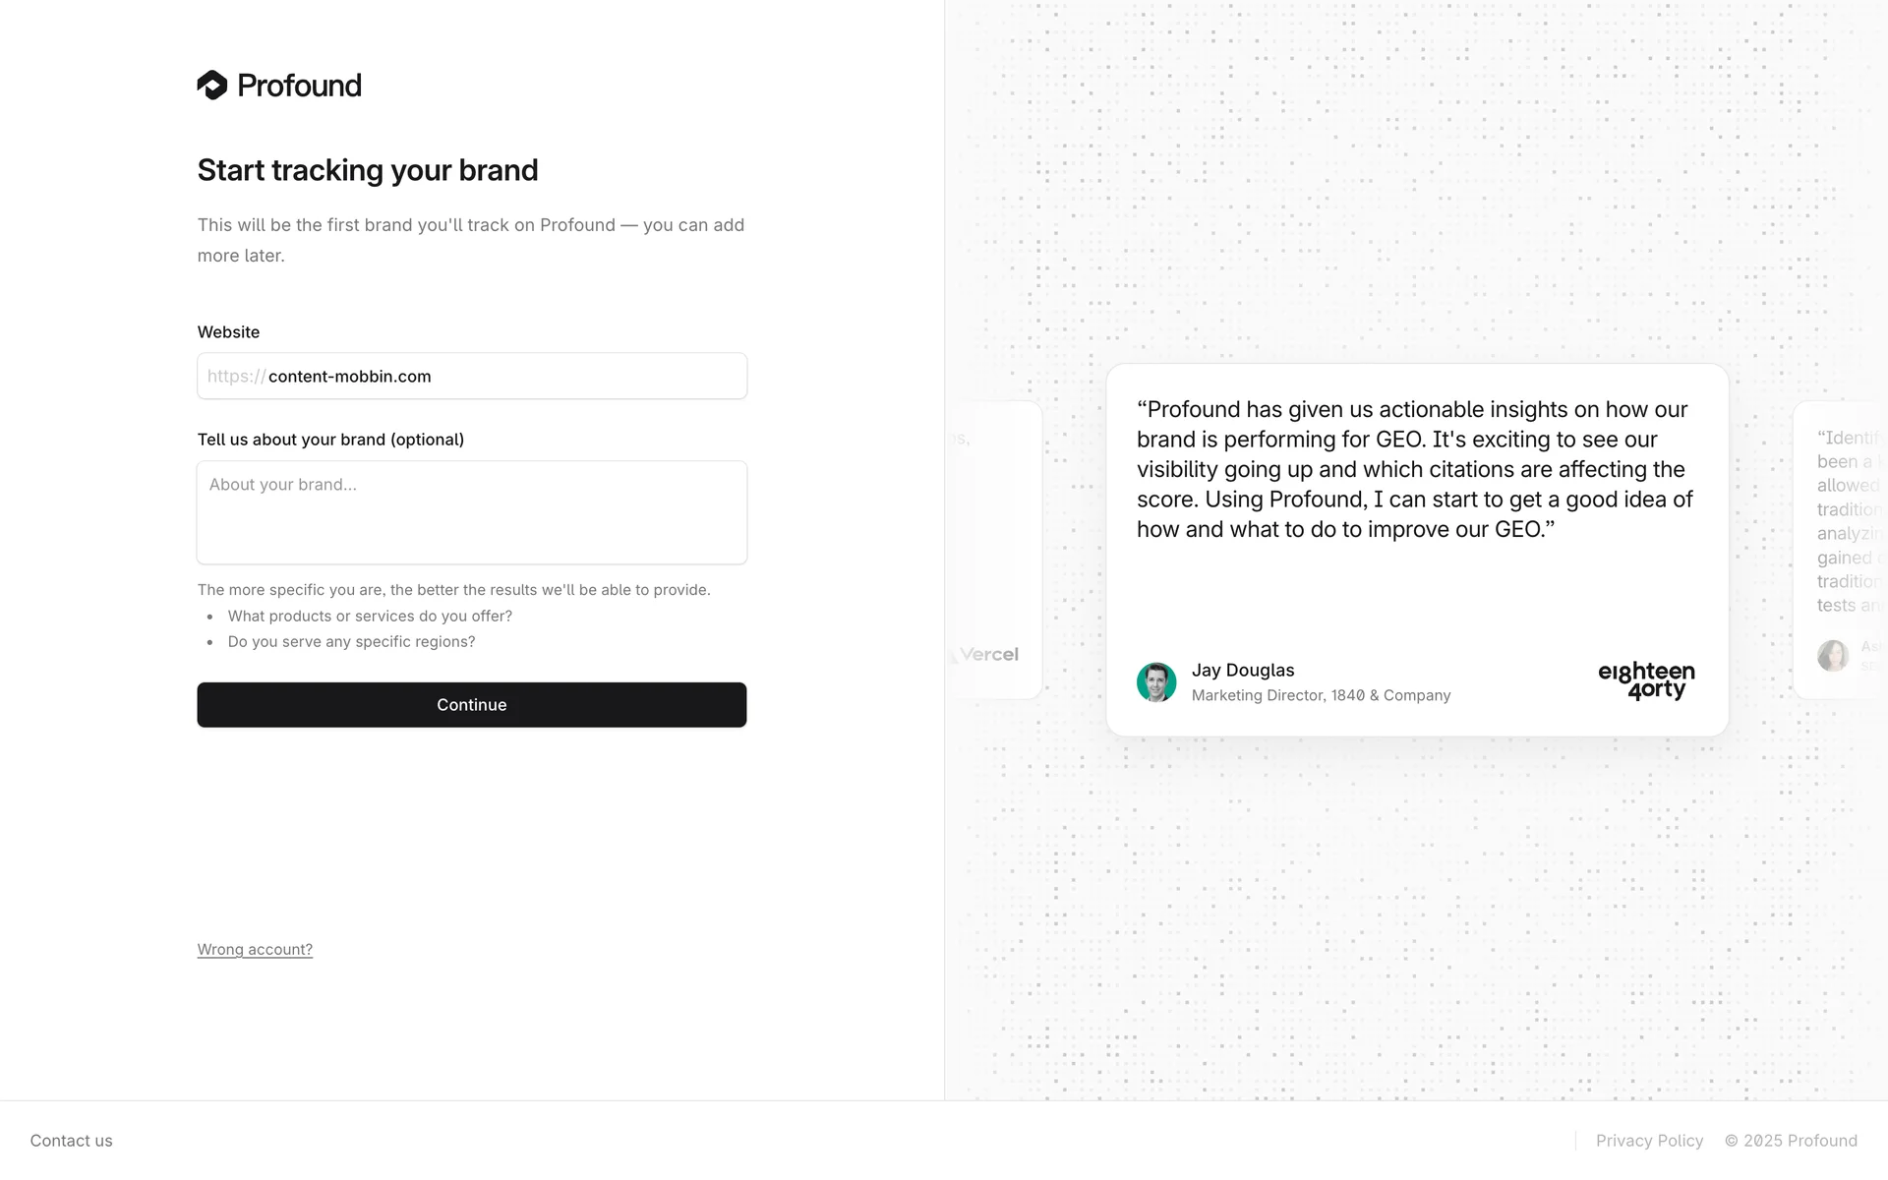1888x1180 pixels.
Task: Click the "Tell us about your brand" label
Action: point(330,440)
